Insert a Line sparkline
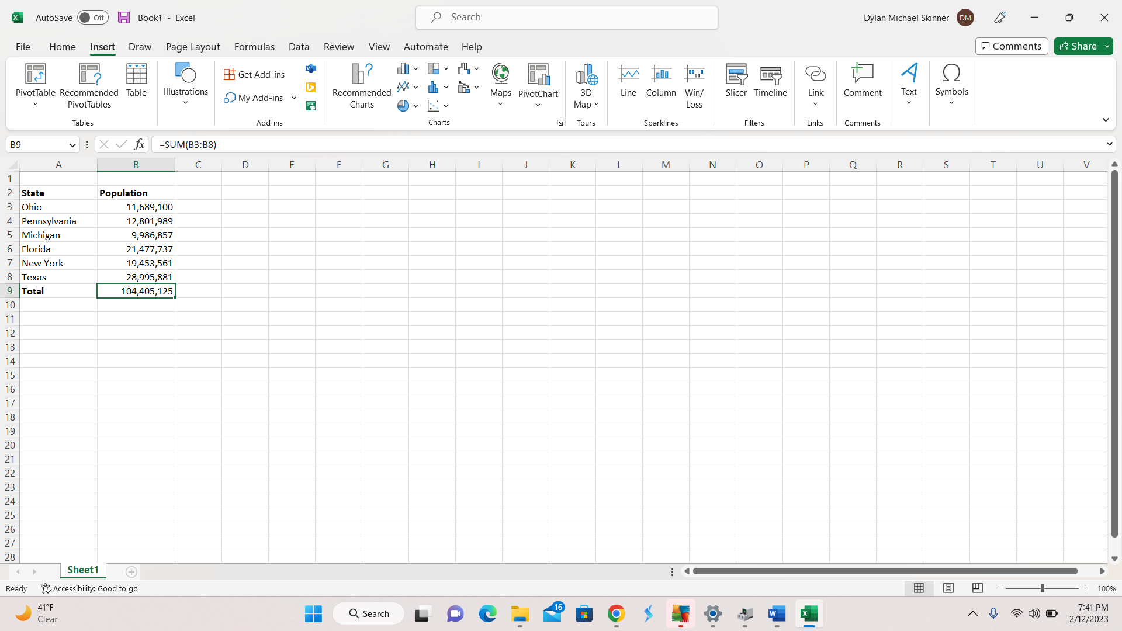Screen dimensions: 1122x631 pos(628,82)
